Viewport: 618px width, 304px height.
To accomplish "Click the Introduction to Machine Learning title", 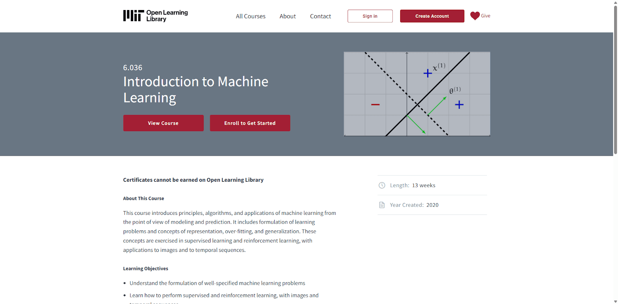I will point(196,90).
